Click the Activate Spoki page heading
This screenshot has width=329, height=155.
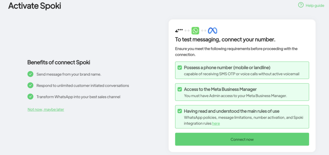click(34, 6)
